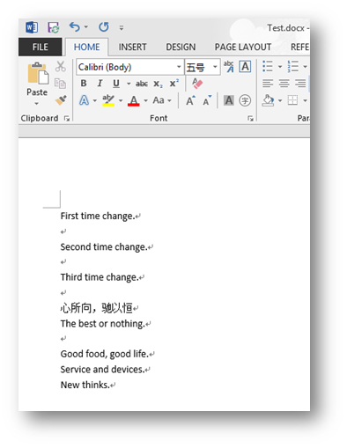Apply the red font color

coord(134,100)
